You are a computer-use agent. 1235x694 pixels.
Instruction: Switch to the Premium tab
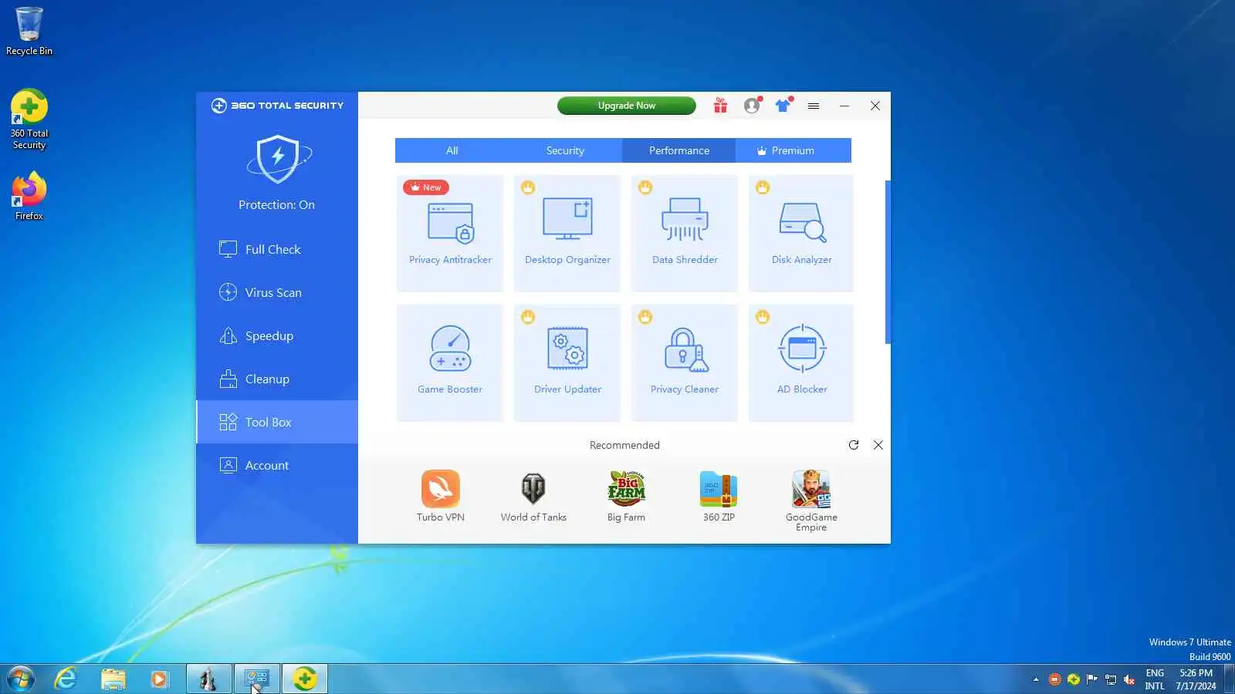pos(793,150)
